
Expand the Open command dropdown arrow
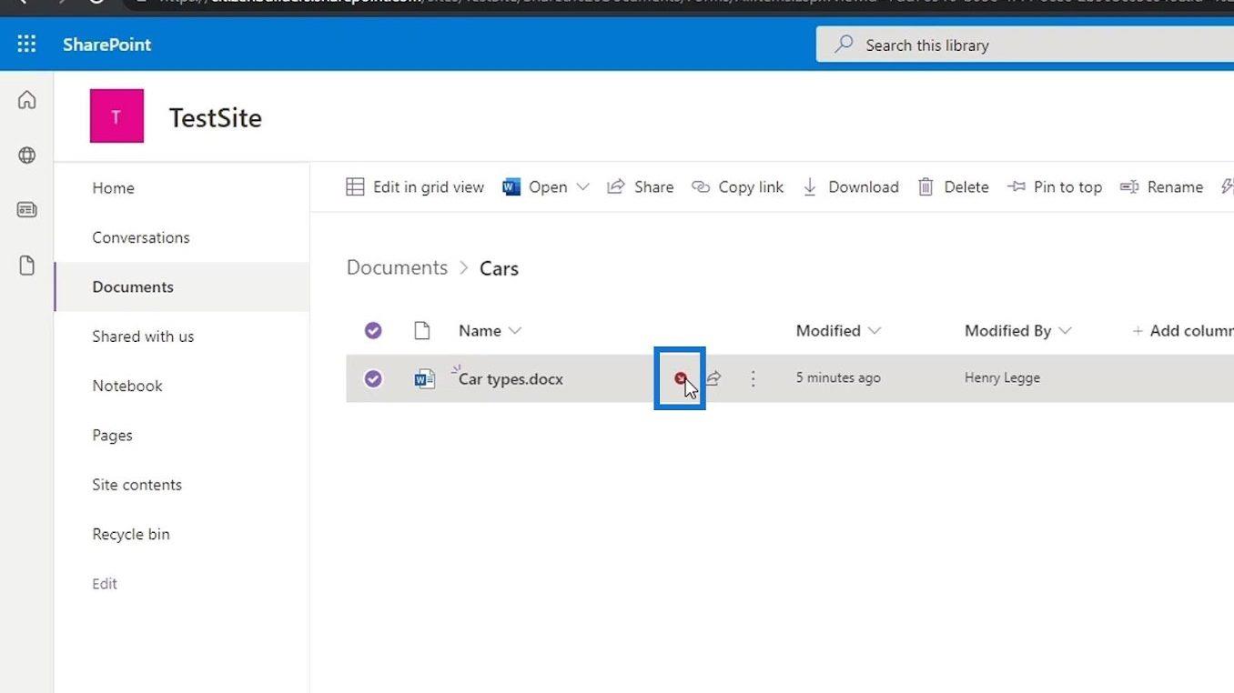[582, 186]
